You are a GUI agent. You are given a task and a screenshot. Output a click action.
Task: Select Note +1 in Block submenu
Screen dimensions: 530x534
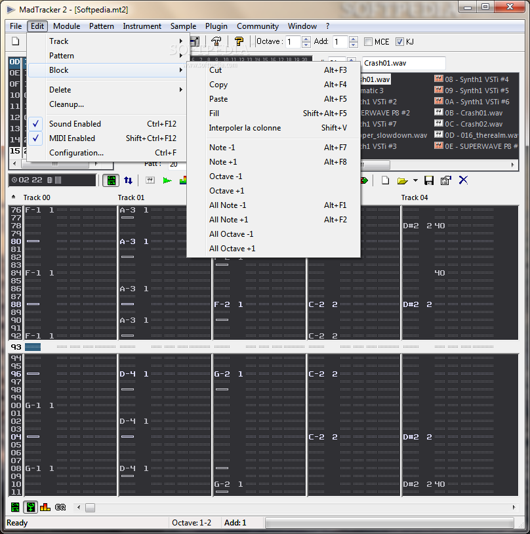coord(274,162)
